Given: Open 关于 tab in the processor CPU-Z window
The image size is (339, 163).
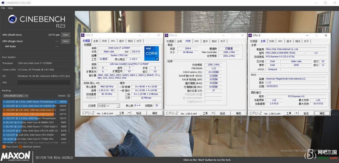Looking at the screenshot, I should tap(139, 41).
